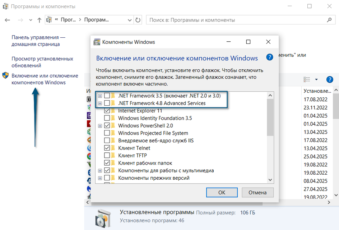This screenshot has width=339, height=230.
Task: Select Windows PowerShell 2.0 folder icon
Action: click(x=113, y=125)
